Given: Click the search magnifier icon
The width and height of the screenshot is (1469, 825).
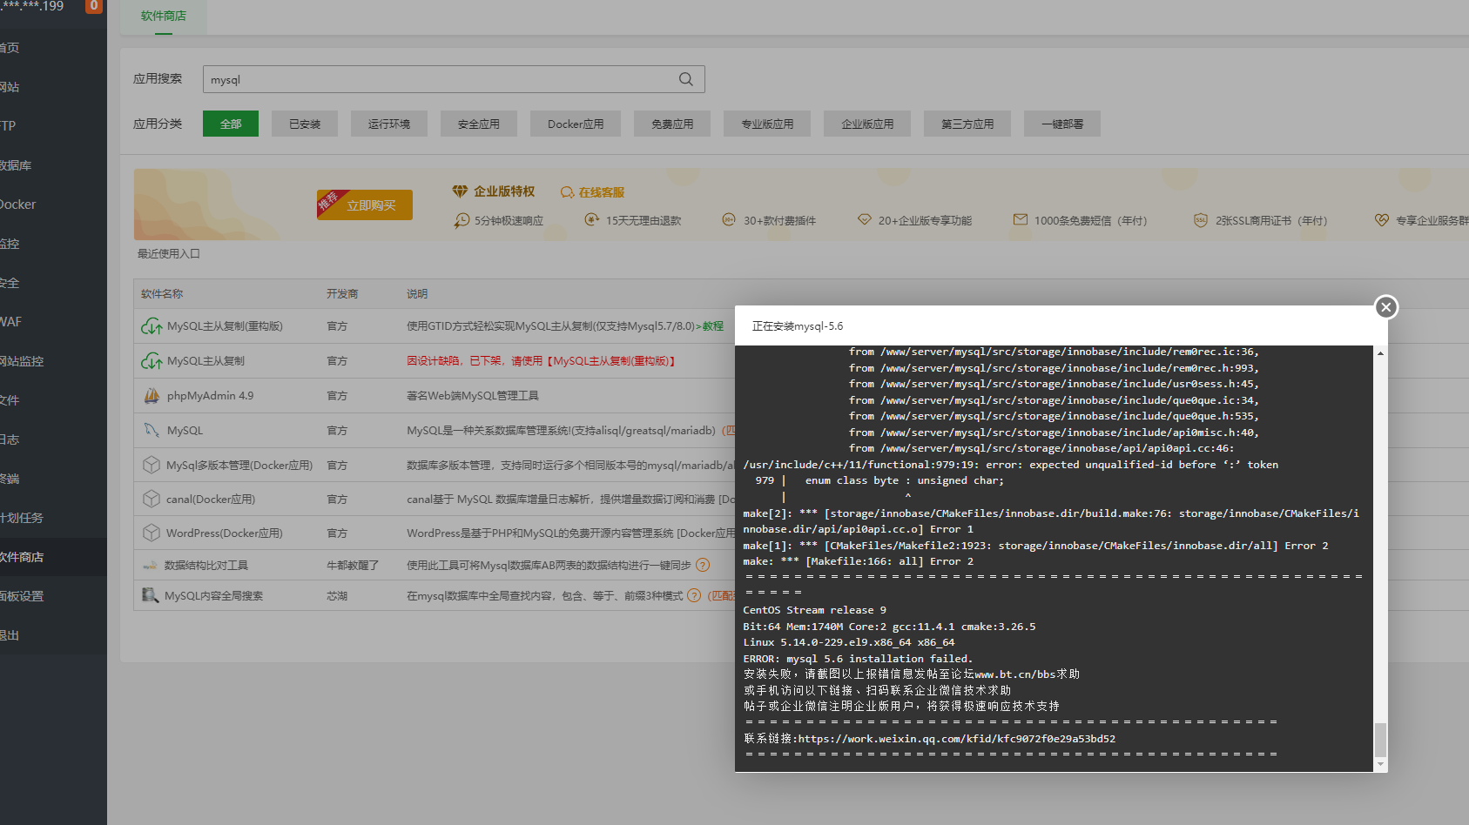Looking at the screenshot, I should tap(686, 79).
